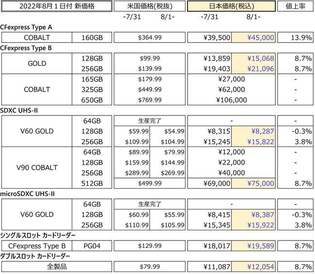Click the 2022年8月1日付 新価格 header box

coord(55,6)
